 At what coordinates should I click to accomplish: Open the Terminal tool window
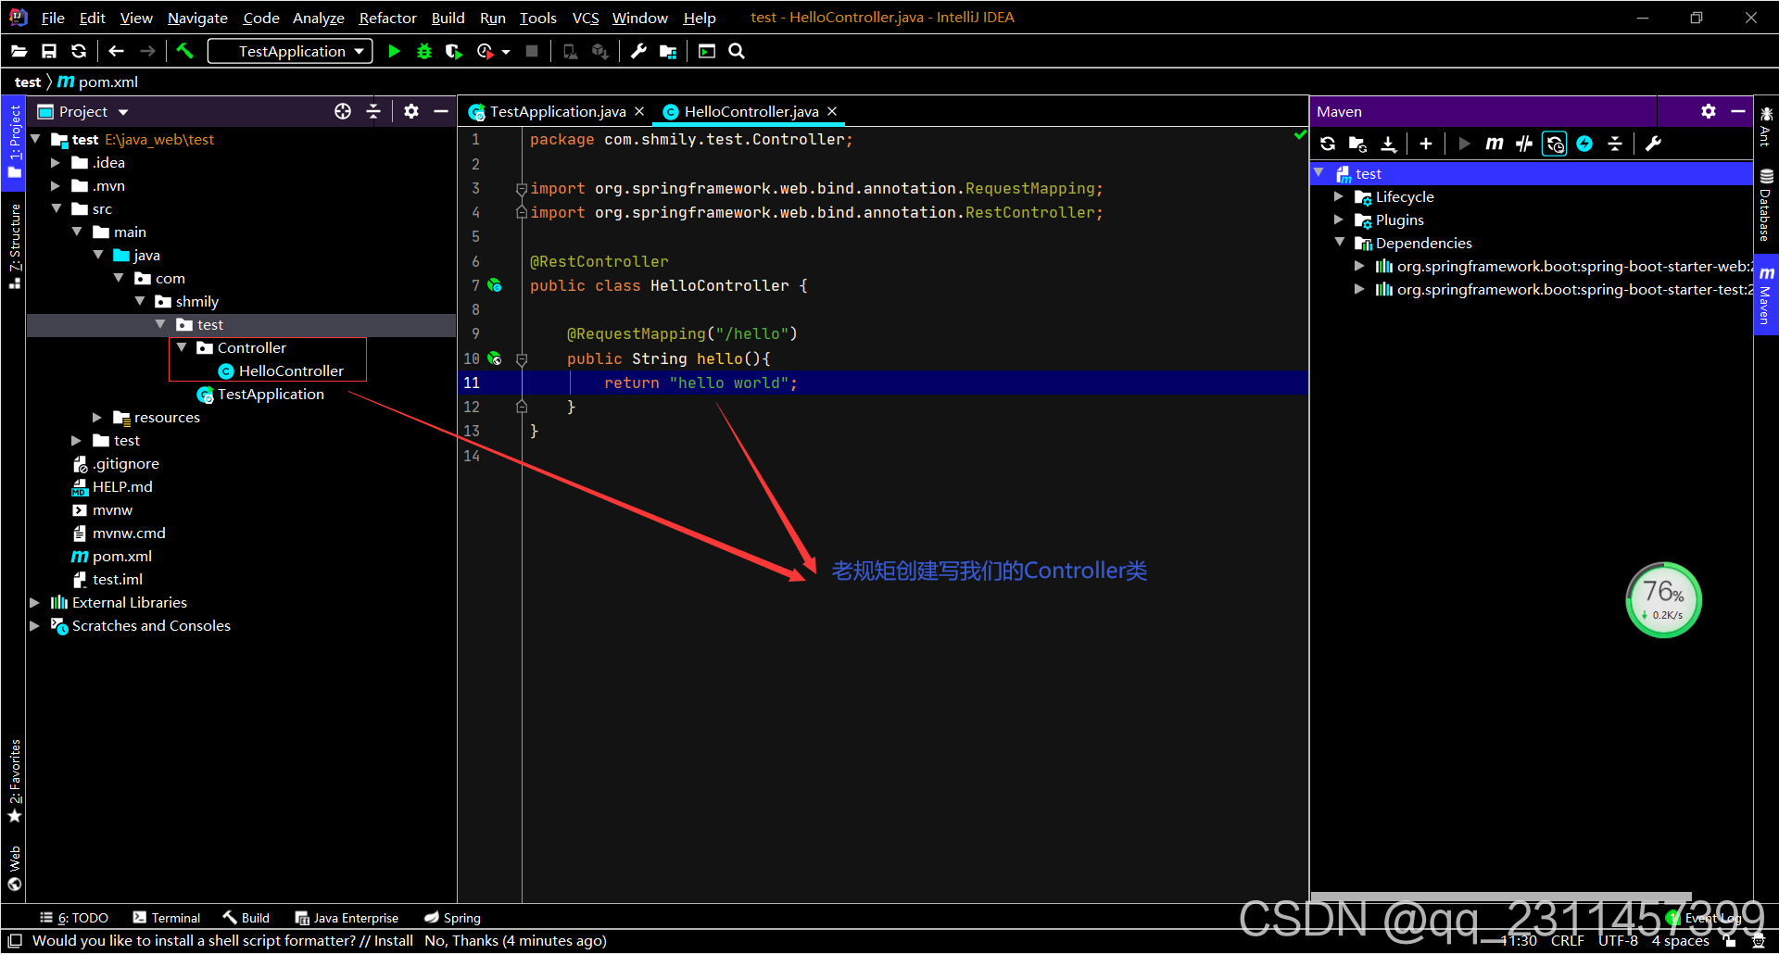tap(167, 918)
